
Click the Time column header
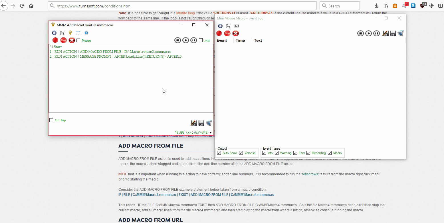240,41
